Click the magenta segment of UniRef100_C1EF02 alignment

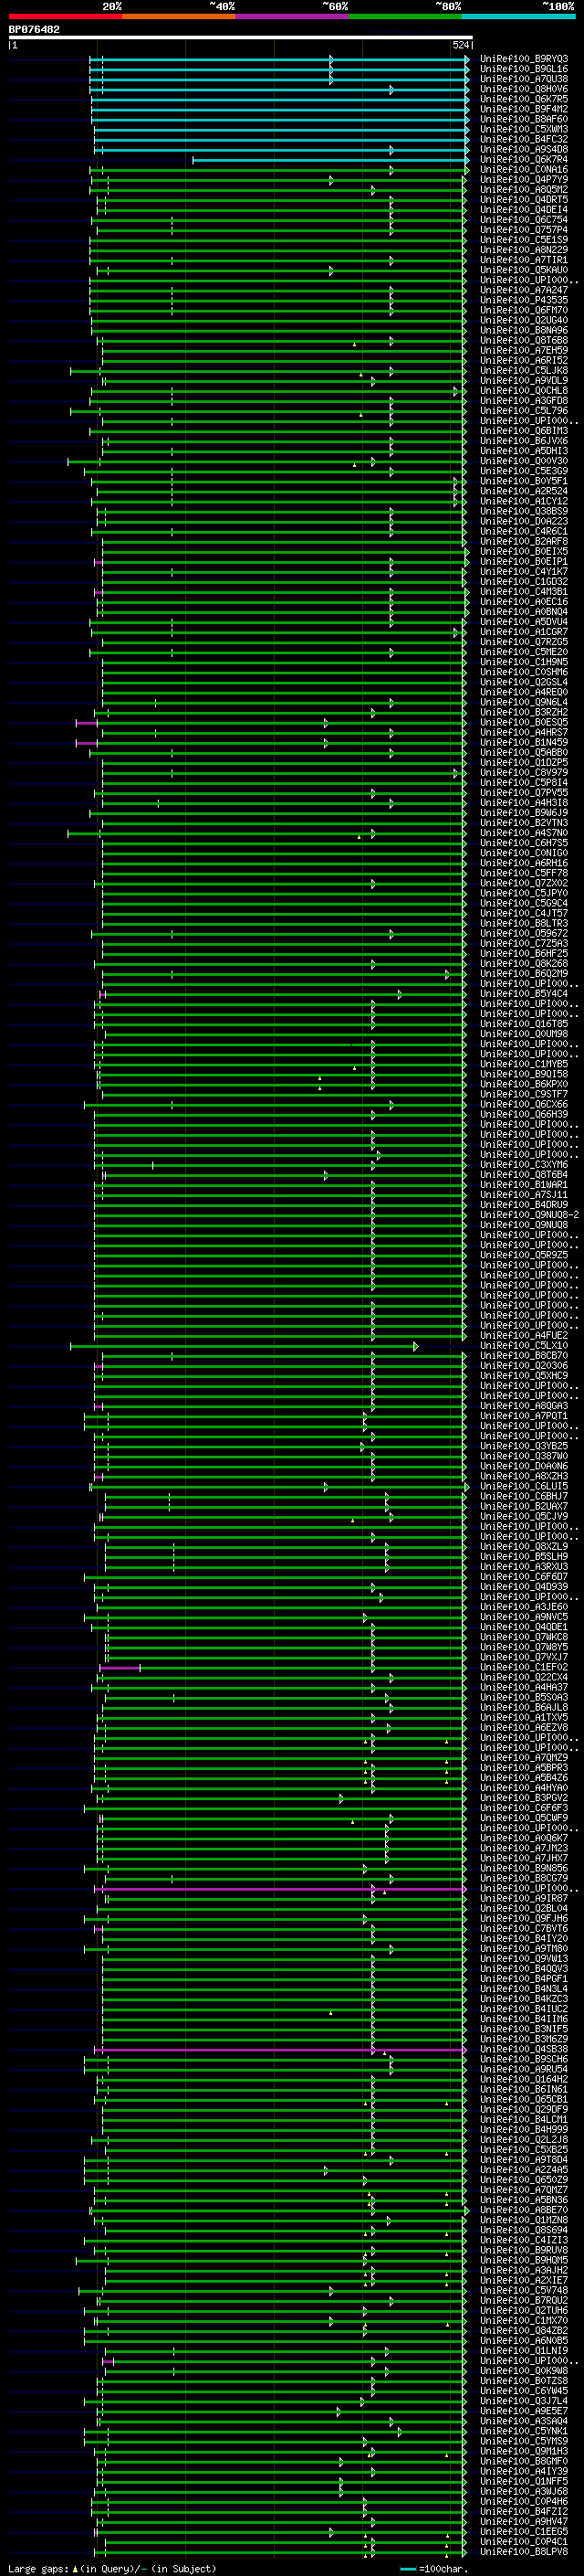pyautogui.click(x=120, y=1668)
